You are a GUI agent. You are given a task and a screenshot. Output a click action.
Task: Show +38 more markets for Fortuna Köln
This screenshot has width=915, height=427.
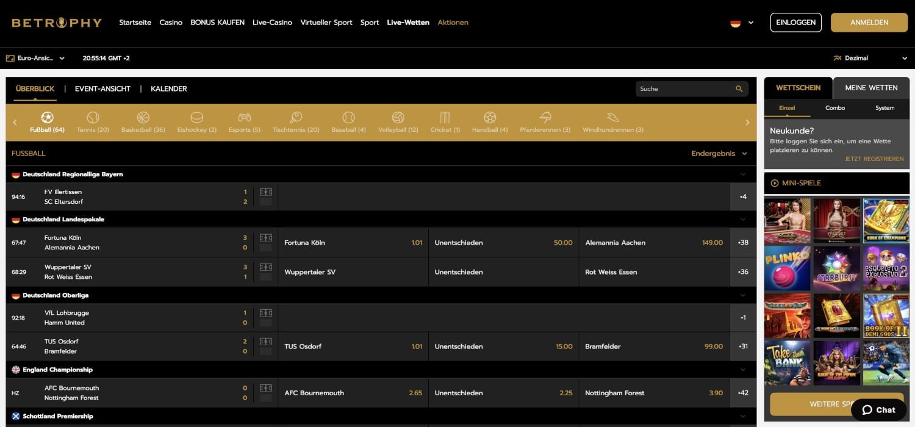[743, 243]
